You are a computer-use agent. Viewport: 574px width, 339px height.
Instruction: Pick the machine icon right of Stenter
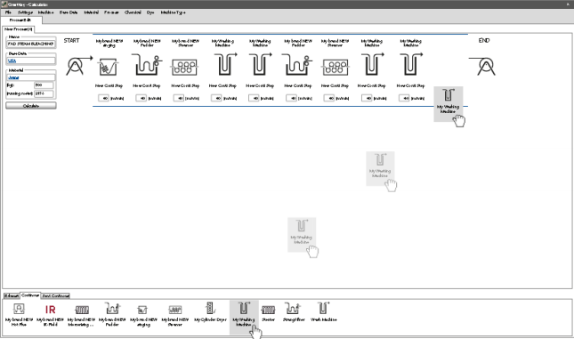click(x=293, y=312)
